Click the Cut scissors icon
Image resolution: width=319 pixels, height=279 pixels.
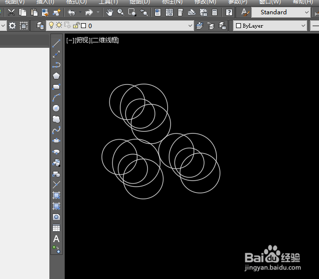11,12
